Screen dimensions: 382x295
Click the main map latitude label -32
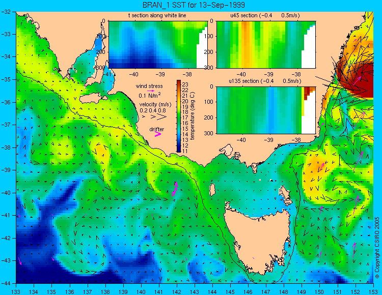6,12
